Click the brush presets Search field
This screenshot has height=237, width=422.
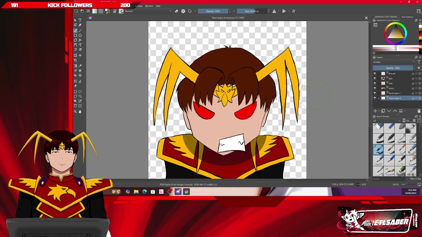click(x=388, y=179)
